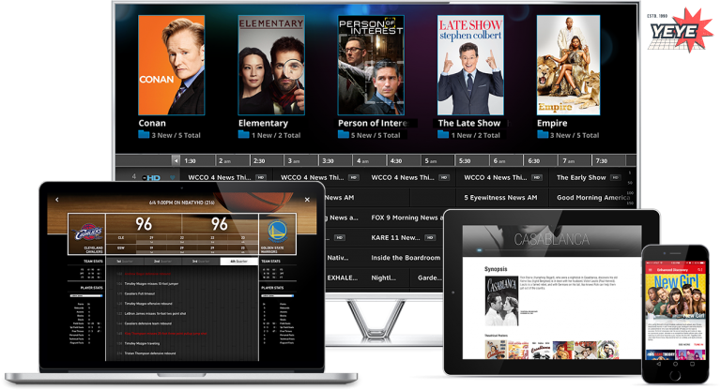Image resolution: width=721 pixels, height=390 pixels.
Task: Click the Casablanca title header on tablet
Action: point(552,239)
